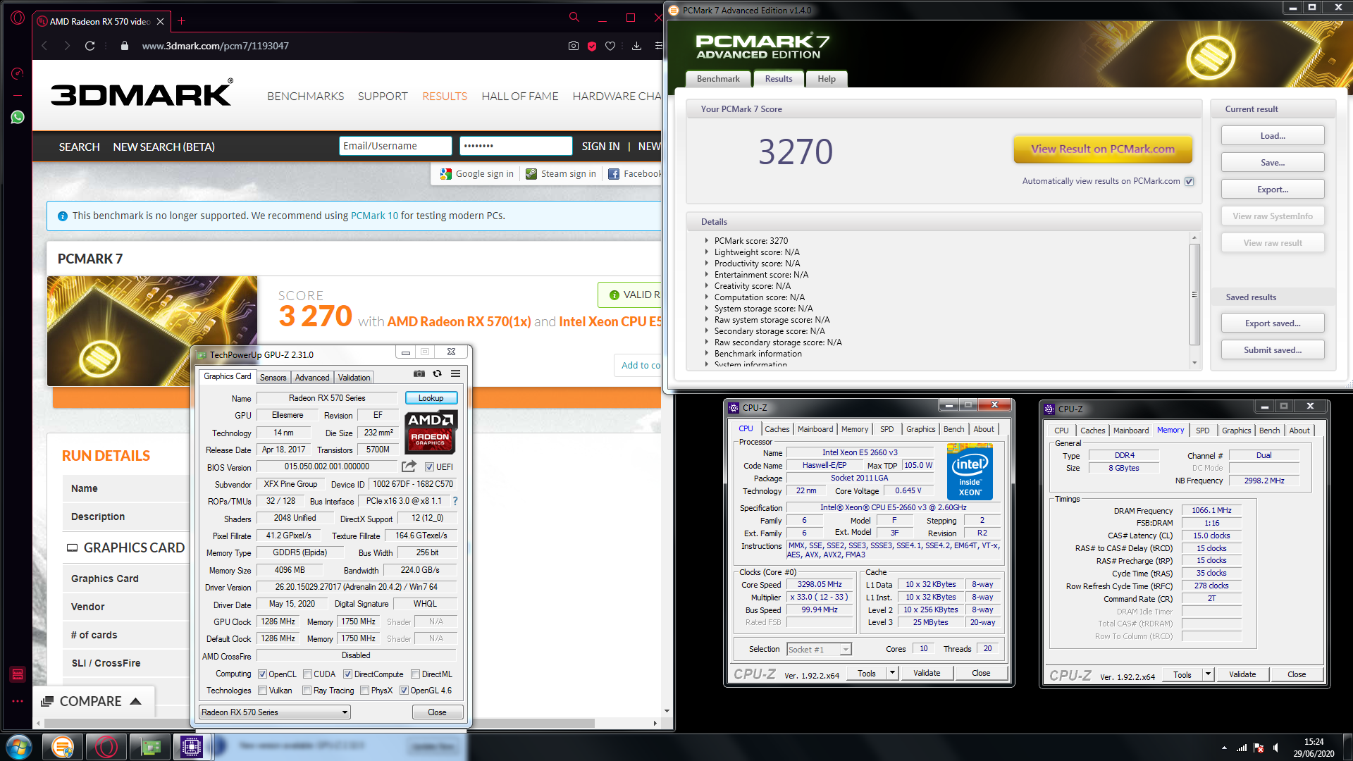
Task: Click Google sign in icon
Action: 445,174
